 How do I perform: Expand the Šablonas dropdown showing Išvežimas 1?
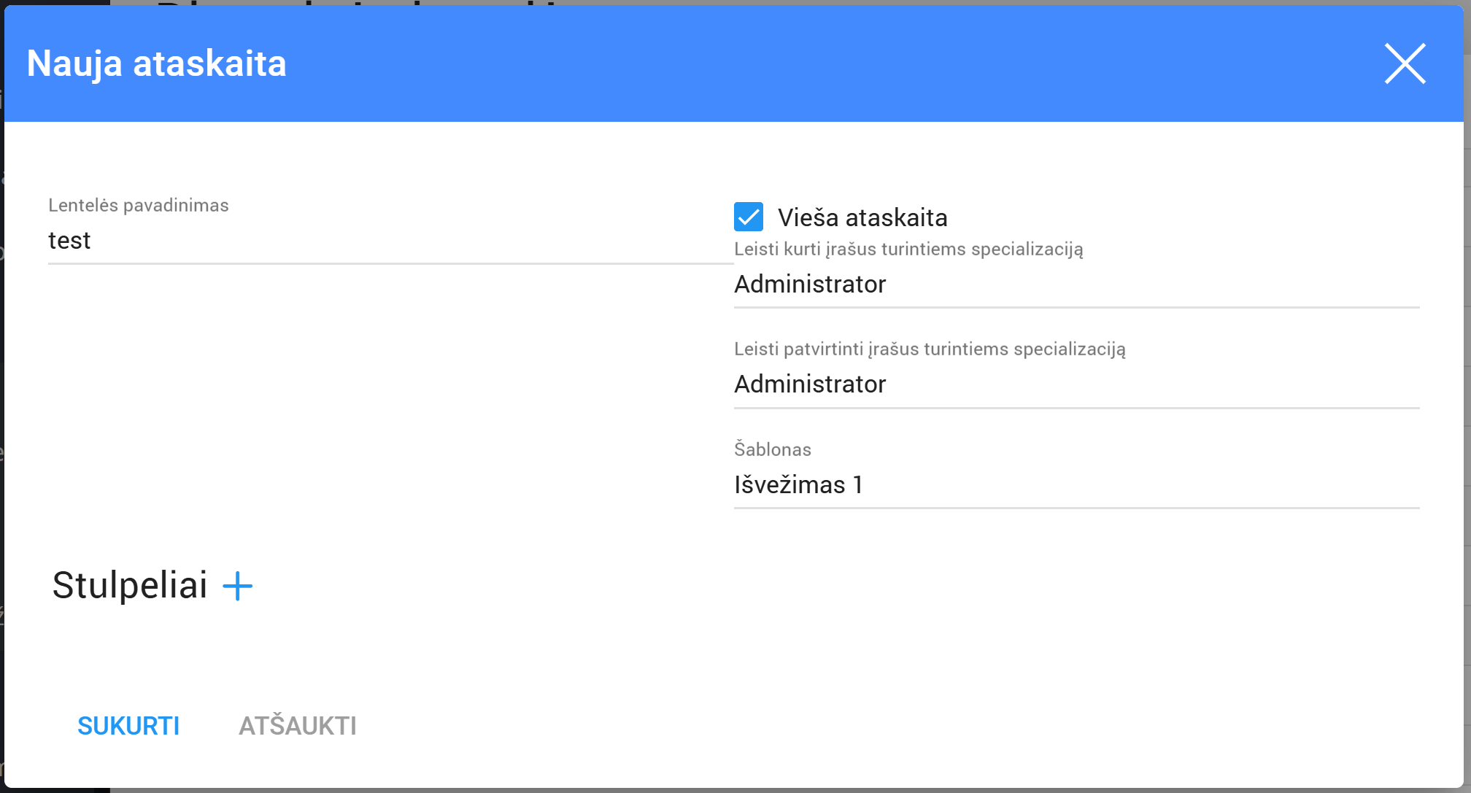click(1076, 485)
